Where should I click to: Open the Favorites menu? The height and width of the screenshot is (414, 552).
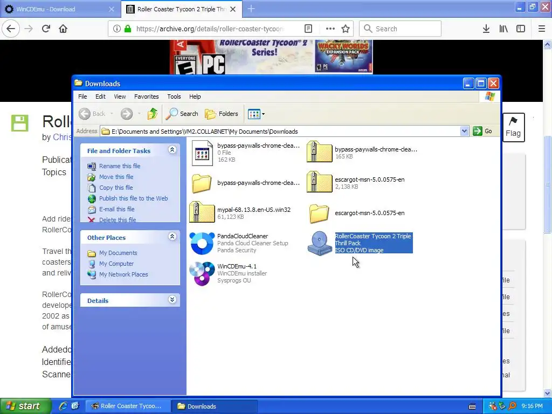pyautogui.click(x=147, y=96)
